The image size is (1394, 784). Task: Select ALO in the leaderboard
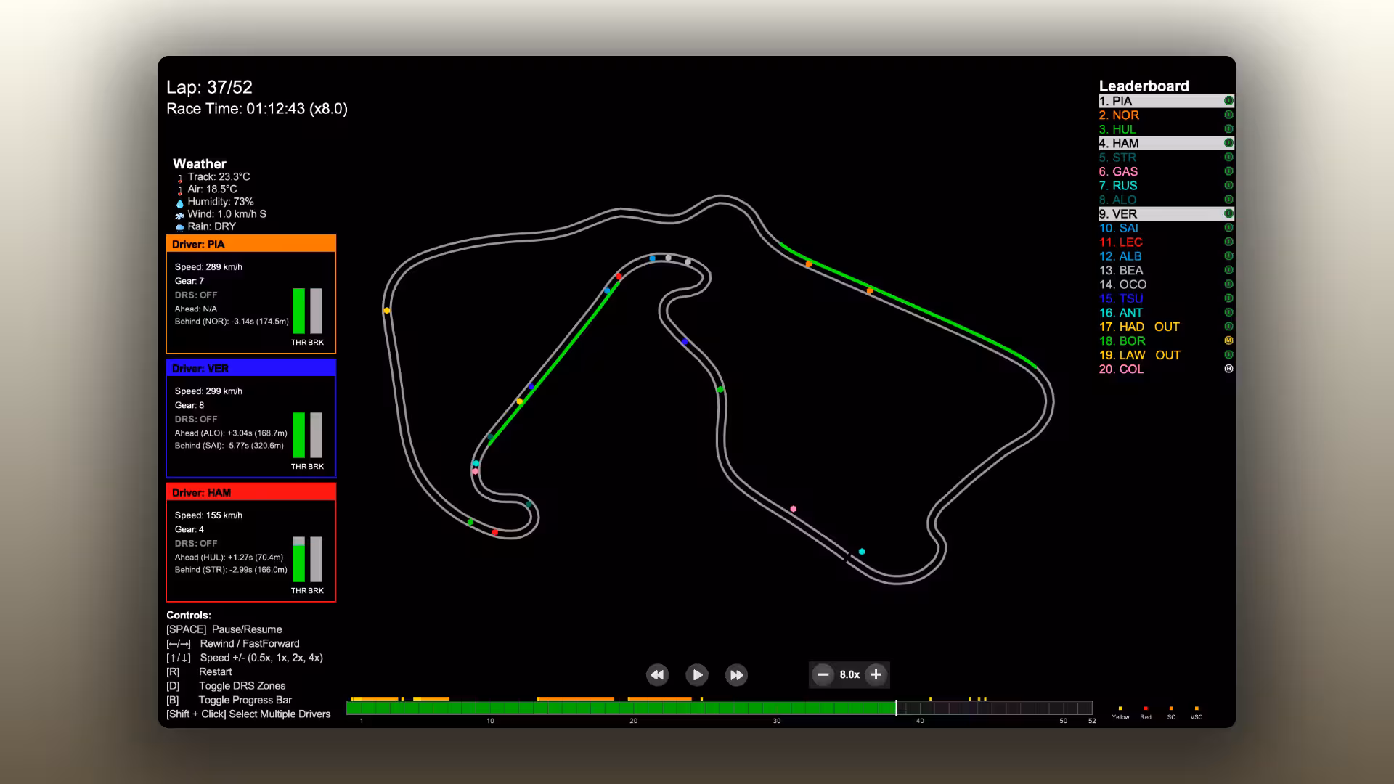[1166, 200]
